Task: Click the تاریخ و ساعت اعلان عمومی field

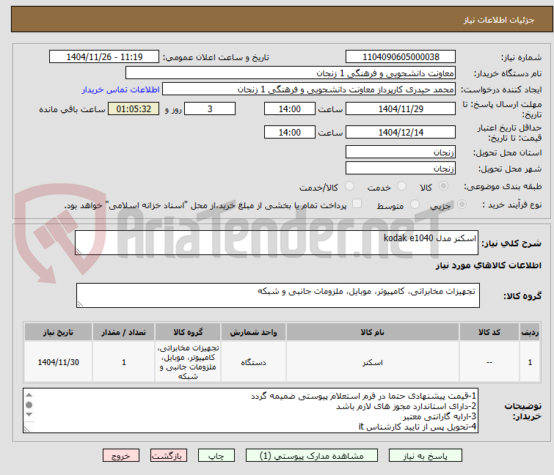Action: pos(104,57)
